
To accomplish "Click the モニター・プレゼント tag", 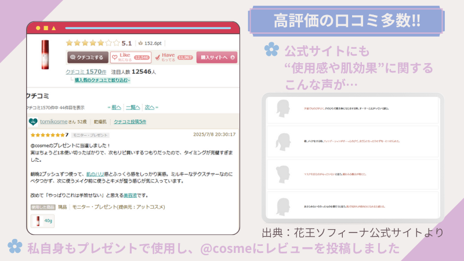I will pos(90,135).
